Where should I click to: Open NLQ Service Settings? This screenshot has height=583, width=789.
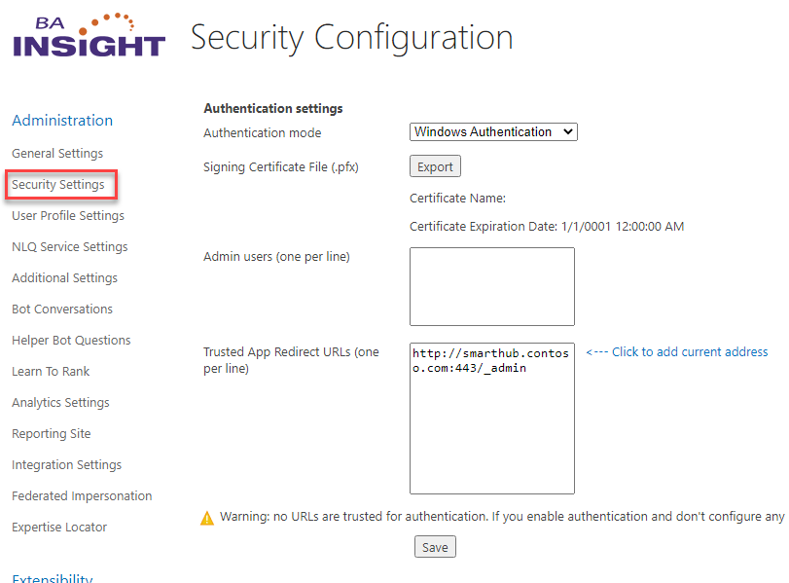pos(70,247)
